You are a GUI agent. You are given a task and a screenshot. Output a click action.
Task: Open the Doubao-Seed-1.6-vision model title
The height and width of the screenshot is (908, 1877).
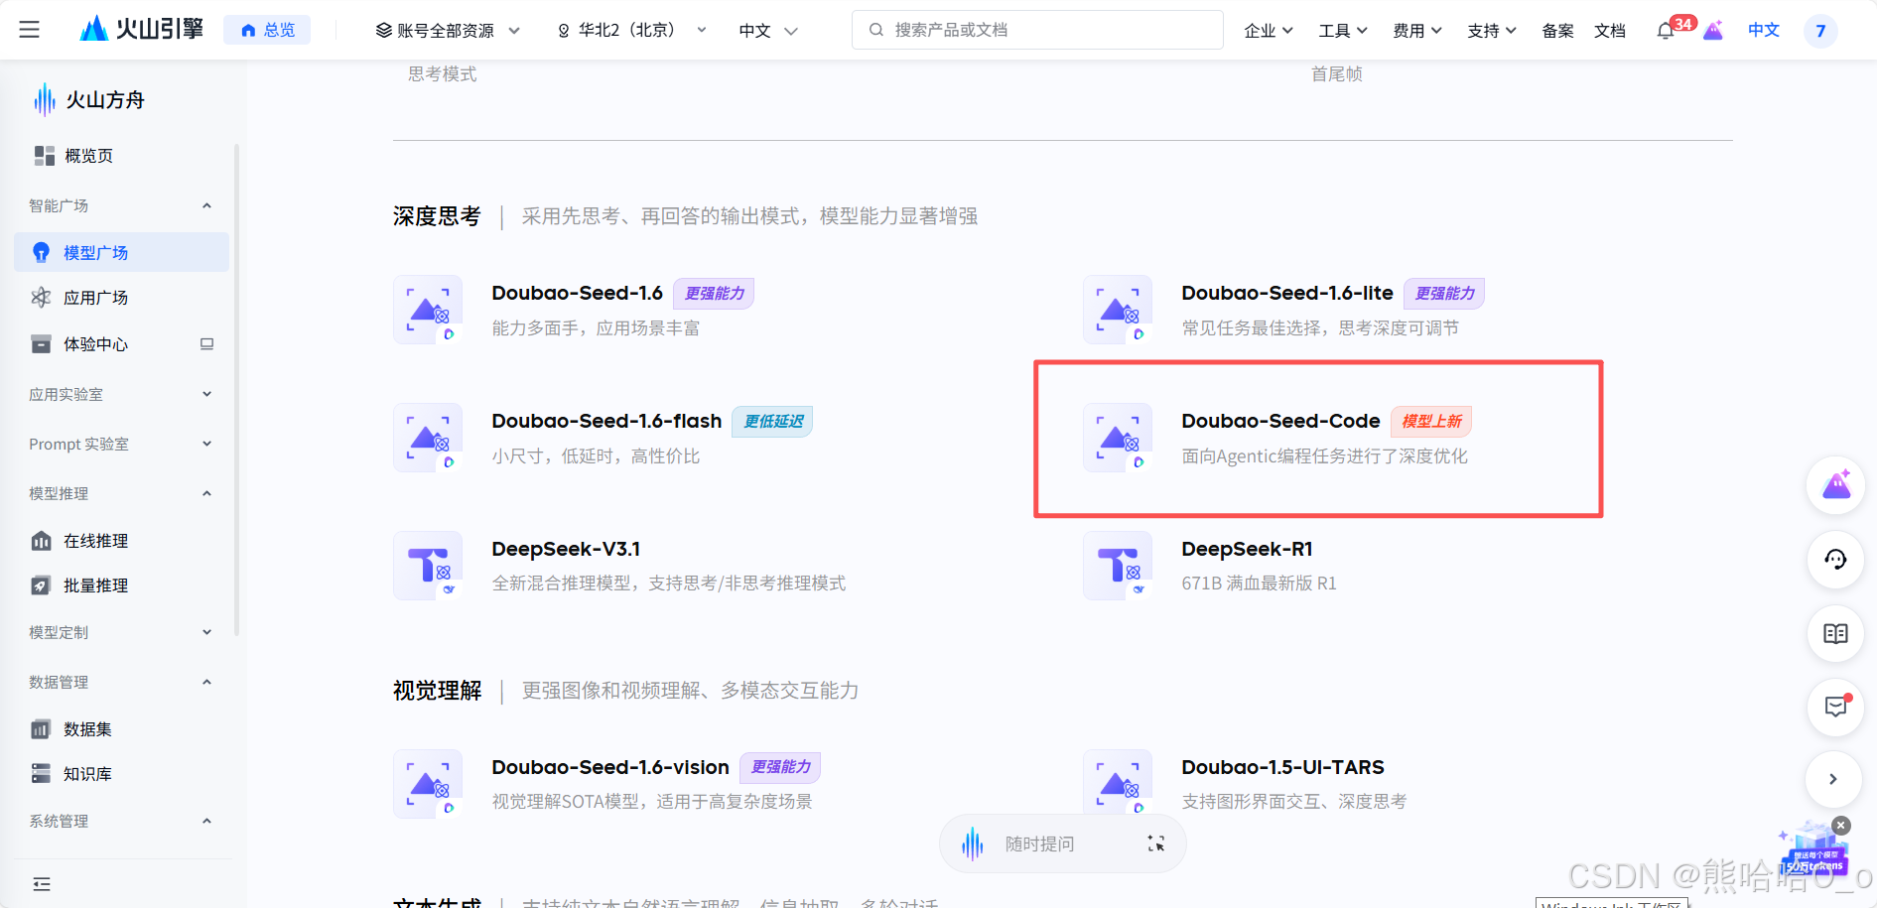(610, 767)
